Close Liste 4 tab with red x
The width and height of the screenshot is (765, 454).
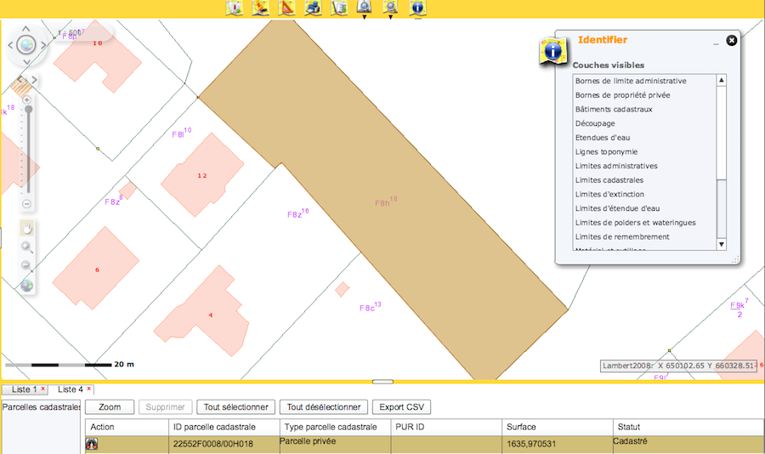(88, 389)
